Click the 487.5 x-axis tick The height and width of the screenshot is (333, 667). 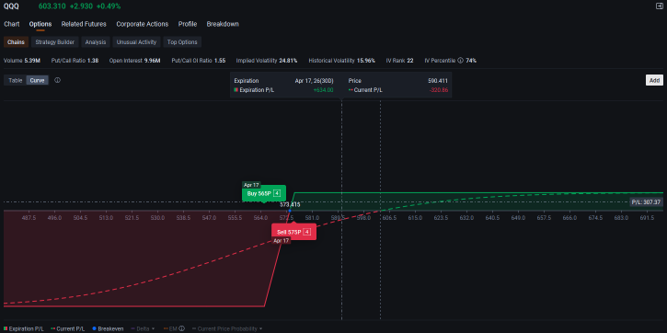point(29,218)
